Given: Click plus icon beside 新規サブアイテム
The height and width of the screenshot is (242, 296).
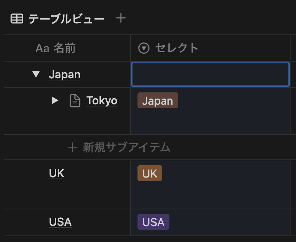Looking at the screenshot, I should coord(73,147).
